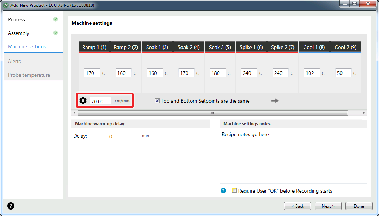The height and width of the screenshot is (216, 379).
Task: Click the warm-up Delay input field
Action: 123,136
